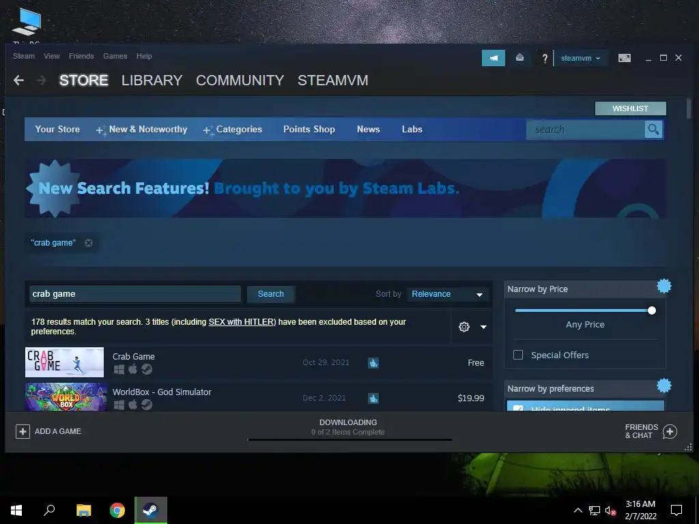Click the WISHLIST button
This screenshot has width=699, height=524.
(630, 108)
